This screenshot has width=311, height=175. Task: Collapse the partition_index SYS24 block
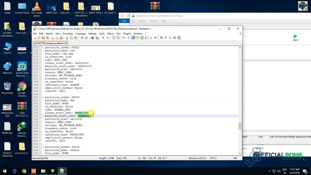click(x=43, y=147)
